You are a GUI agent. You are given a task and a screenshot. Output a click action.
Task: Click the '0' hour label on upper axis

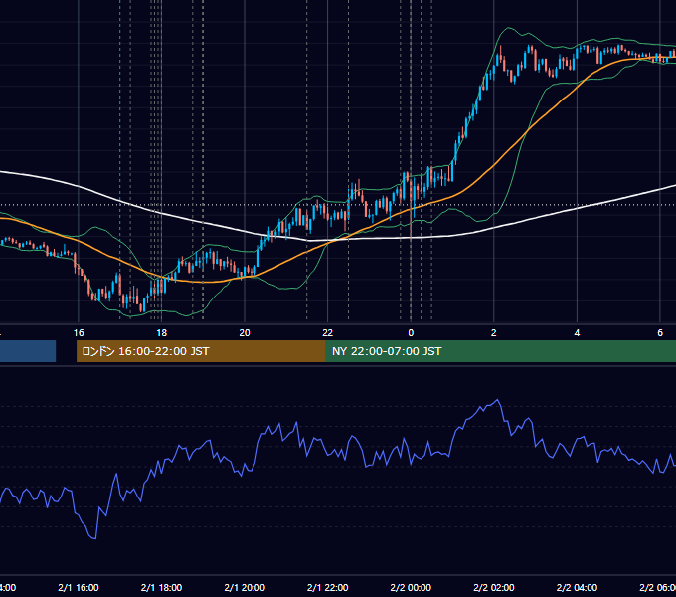pos(411,333)
